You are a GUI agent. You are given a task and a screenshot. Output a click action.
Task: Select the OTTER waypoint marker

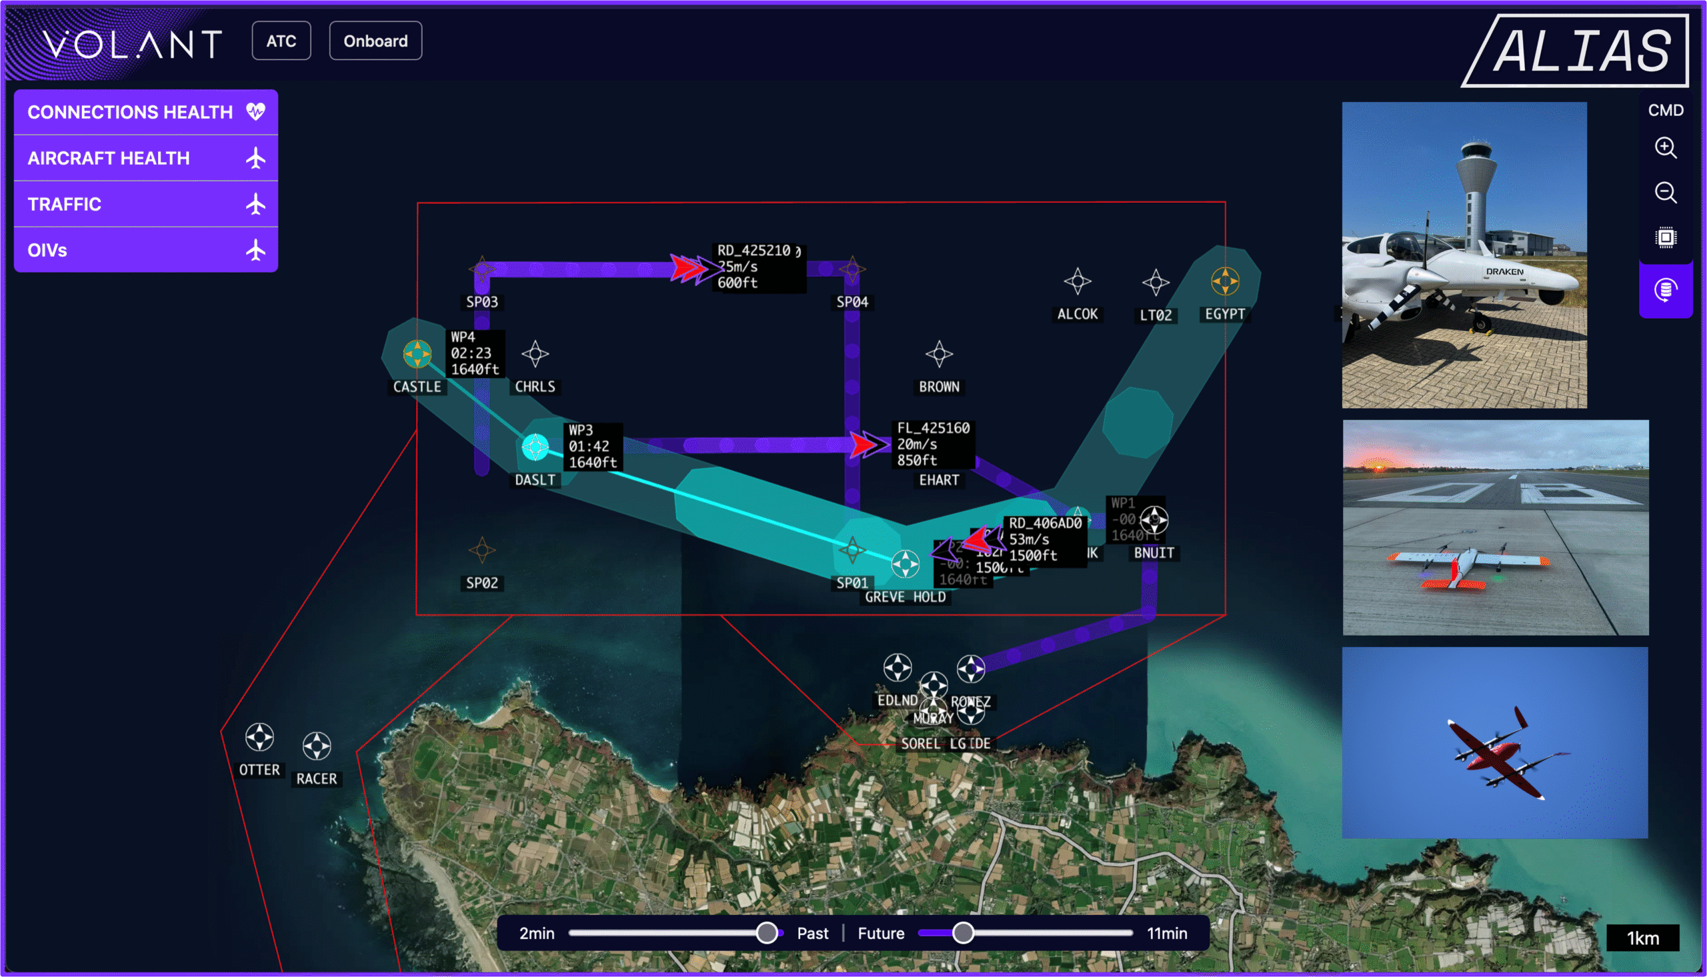click(x=259, y=737)
